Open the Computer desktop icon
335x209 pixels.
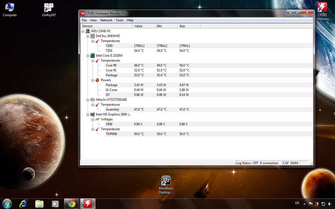pos(10,10)
